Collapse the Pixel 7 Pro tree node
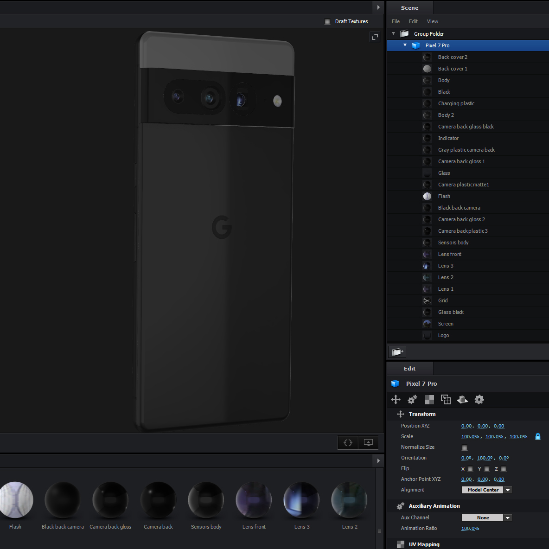This screenshot has height=549, width=549. pyautogui.click(x=405, y=45)
